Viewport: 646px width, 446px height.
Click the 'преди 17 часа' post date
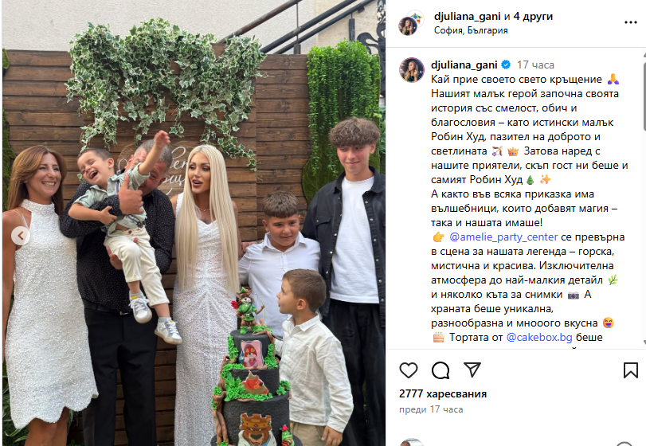(431, 409)
